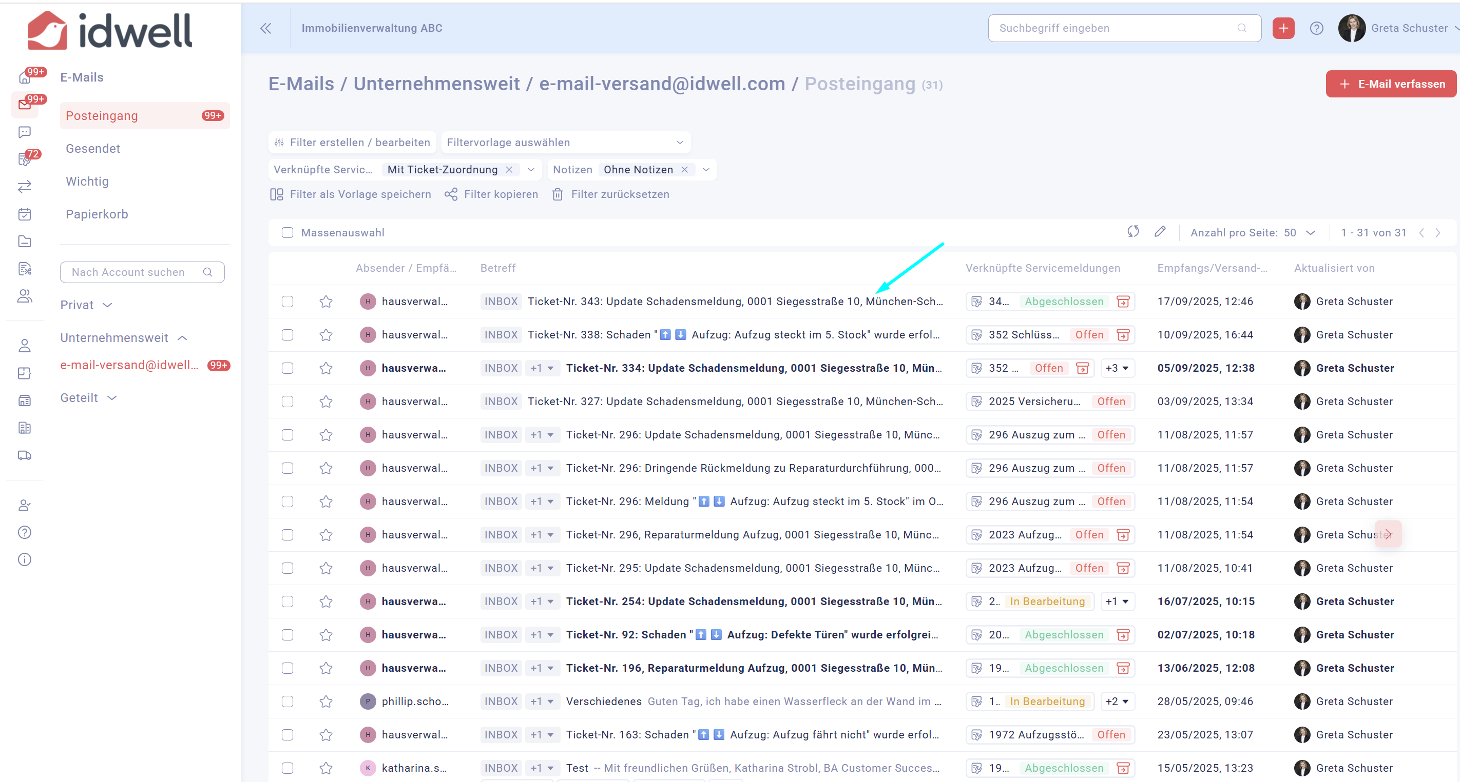The width and height of the screenshot is (1460, 782).
Task: Collapse sidebar with double-chevron icon
Action: [x=265, y=28]
